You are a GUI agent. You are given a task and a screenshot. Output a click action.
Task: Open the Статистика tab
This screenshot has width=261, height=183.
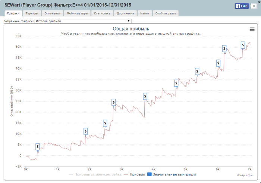[x=102, y=13]
